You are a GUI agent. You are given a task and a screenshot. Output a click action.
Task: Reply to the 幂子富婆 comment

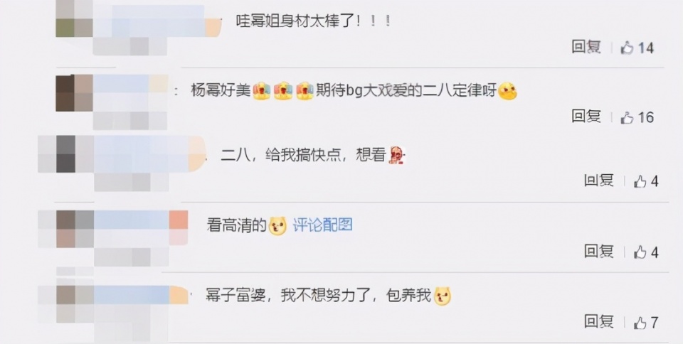pyautogui.click(x=598, y=322)
